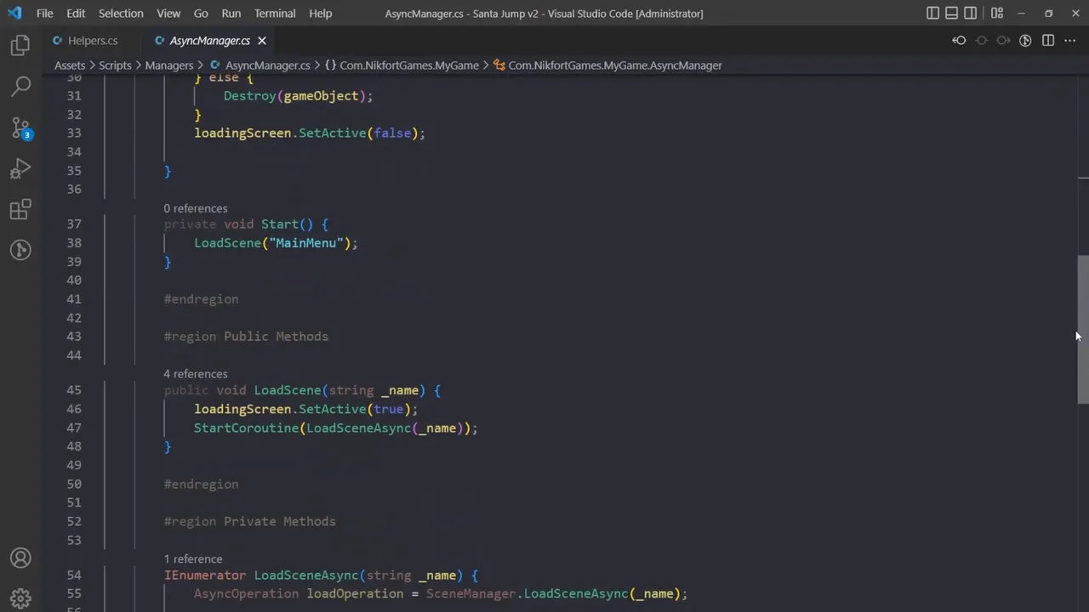This screenshot has width=1089, height=612.
Task: Toggle GitLens file annotations icon
Action: pyautogui.click(x=1025, y=41)
